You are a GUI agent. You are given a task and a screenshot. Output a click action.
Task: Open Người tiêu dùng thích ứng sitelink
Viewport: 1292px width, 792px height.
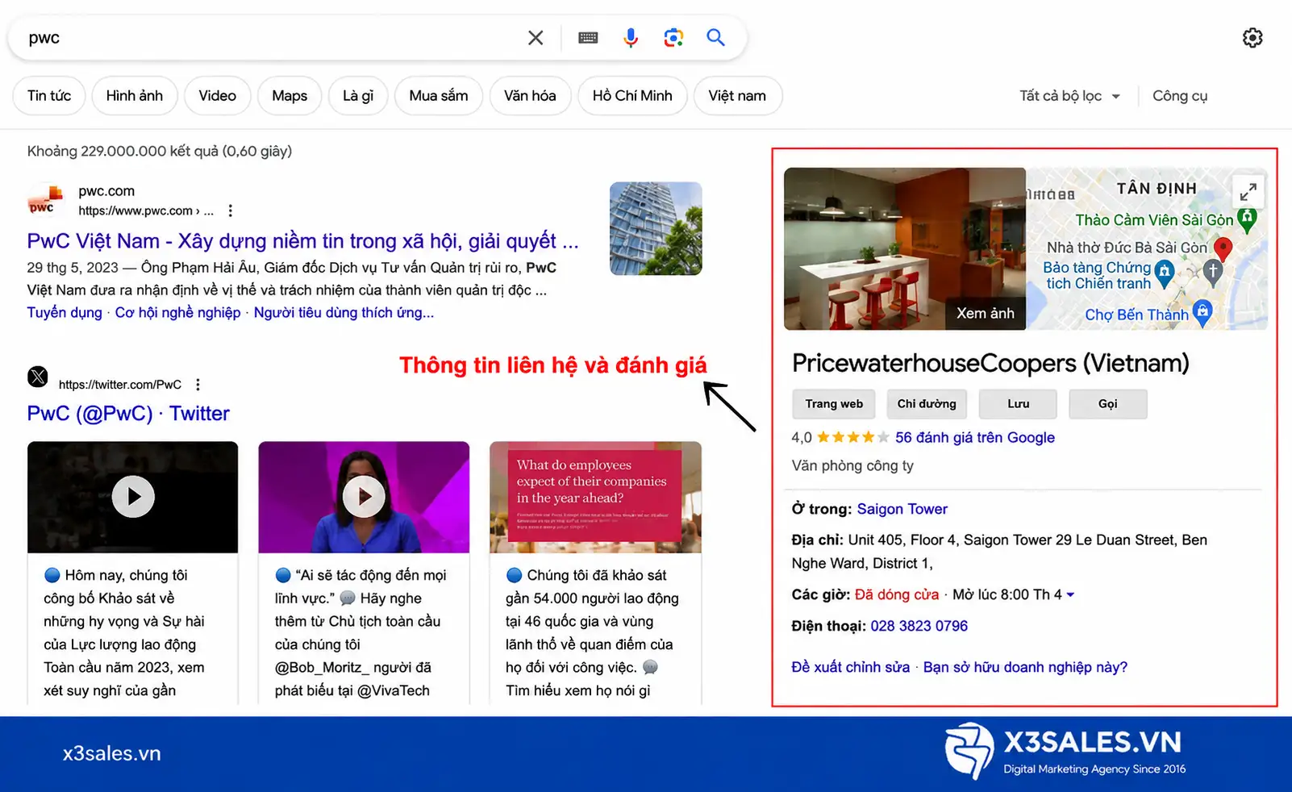tap(344, 313)
